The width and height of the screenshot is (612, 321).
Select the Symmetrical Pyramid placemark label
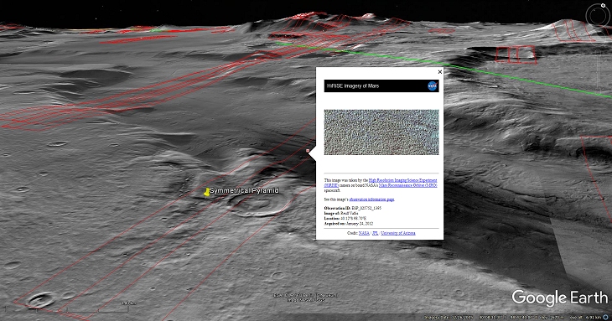[x=244, y=190]
